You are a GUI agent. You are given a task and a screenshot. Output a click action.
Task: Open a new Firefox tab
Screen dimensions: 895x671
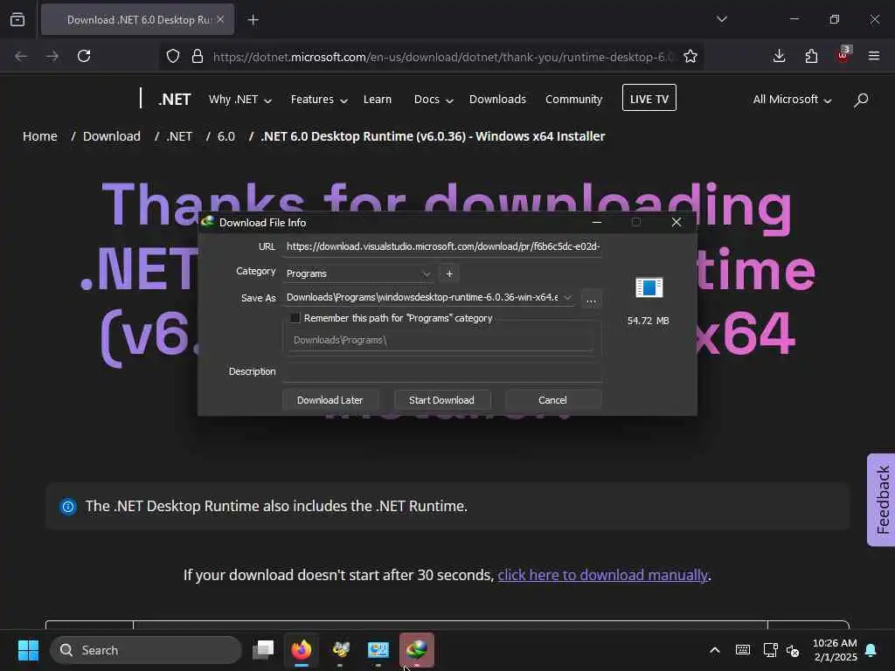pos(253,20)
